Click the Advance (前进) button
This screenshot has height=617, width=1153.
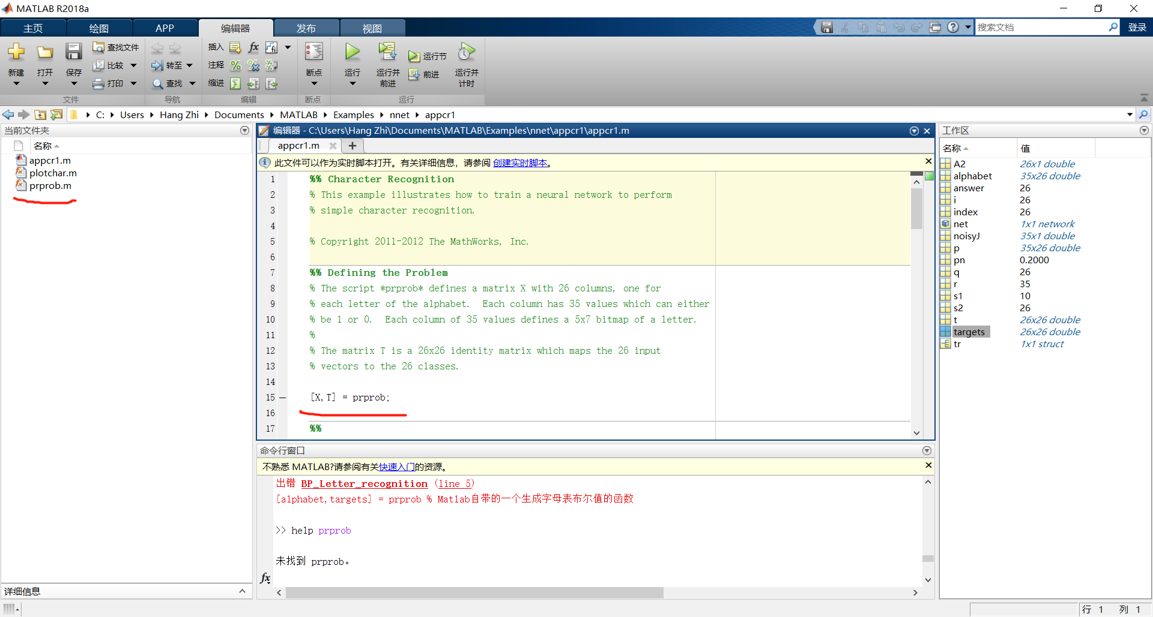click(x=424, y=74)
